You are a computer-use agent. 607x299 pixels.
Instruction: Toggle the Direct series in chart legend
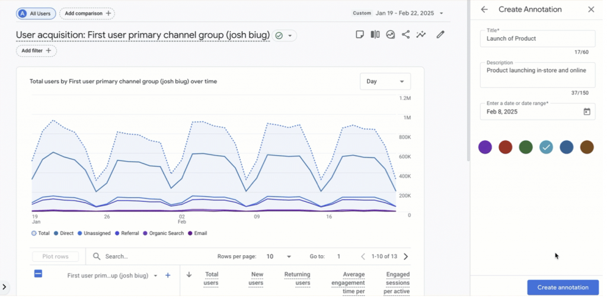tap(63, 233)
